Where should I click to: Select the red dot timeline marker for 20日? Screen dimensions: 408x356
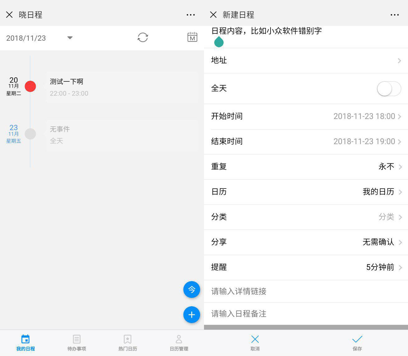[x=30, y=86]
